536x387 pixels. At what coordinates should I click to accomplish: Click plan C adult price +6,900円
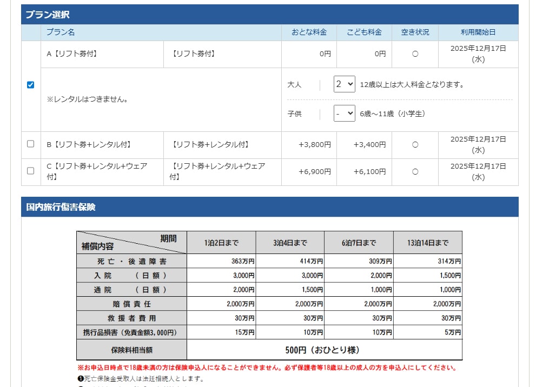(314, 172)
